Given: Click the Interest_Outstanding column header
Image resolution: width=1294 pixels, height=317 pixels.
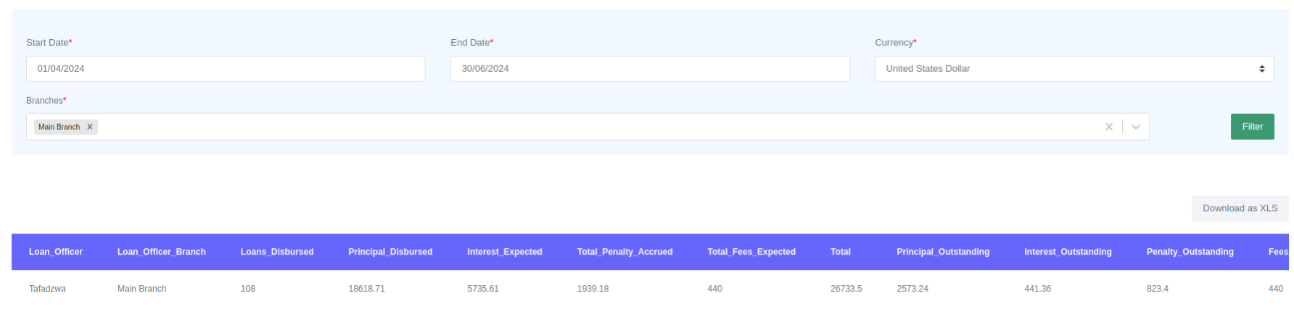Looking at the screenshot, I should point(1067,252).
